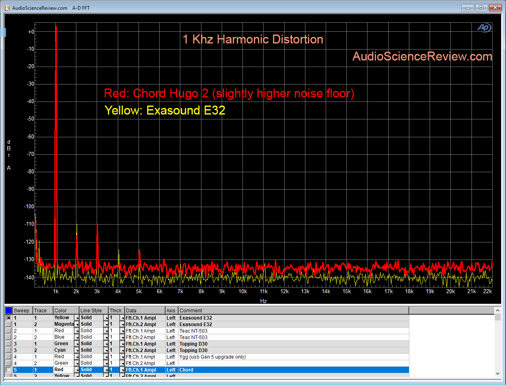The width and height of the screenshot is (506, 385).
Task: Maximize the A-D FFT window
Action: point(481,7)
